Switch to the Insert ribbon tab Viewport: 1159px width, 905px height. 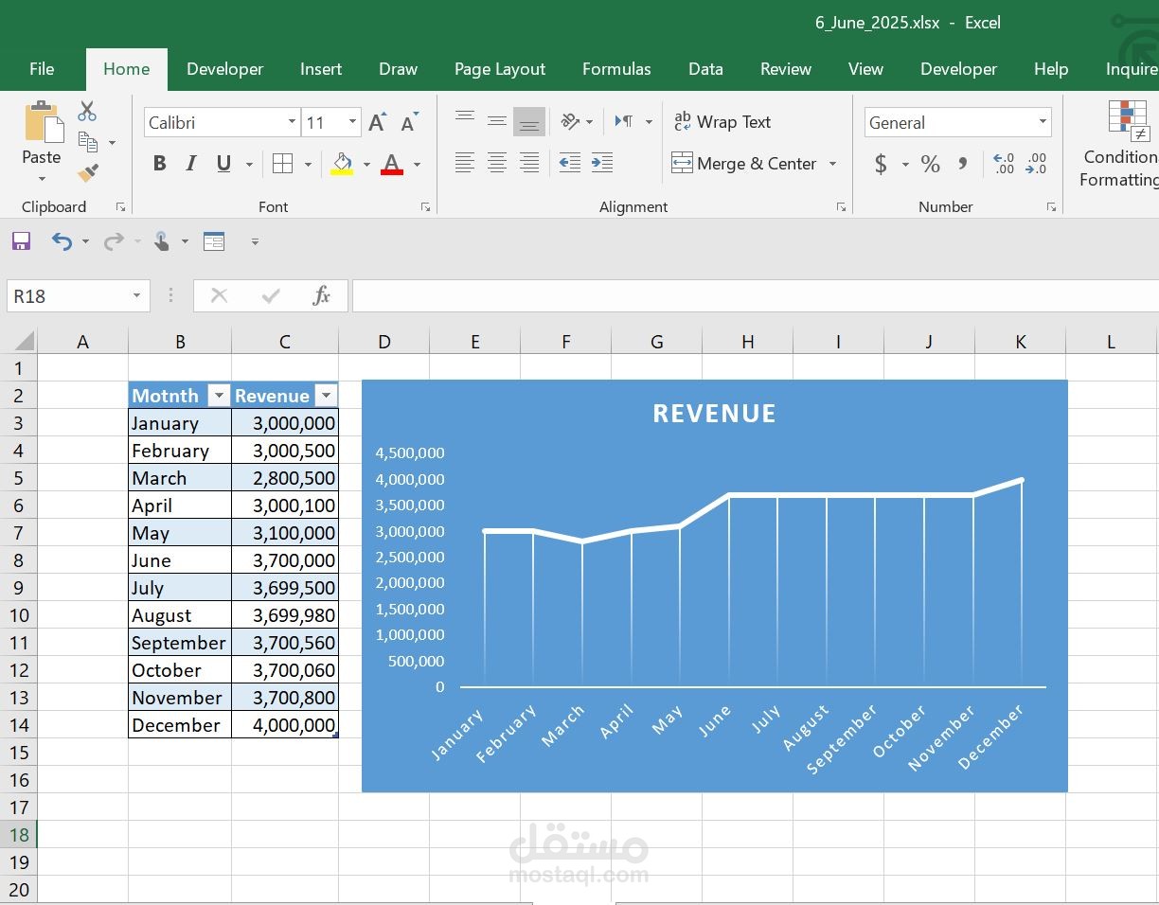point(321,69)
